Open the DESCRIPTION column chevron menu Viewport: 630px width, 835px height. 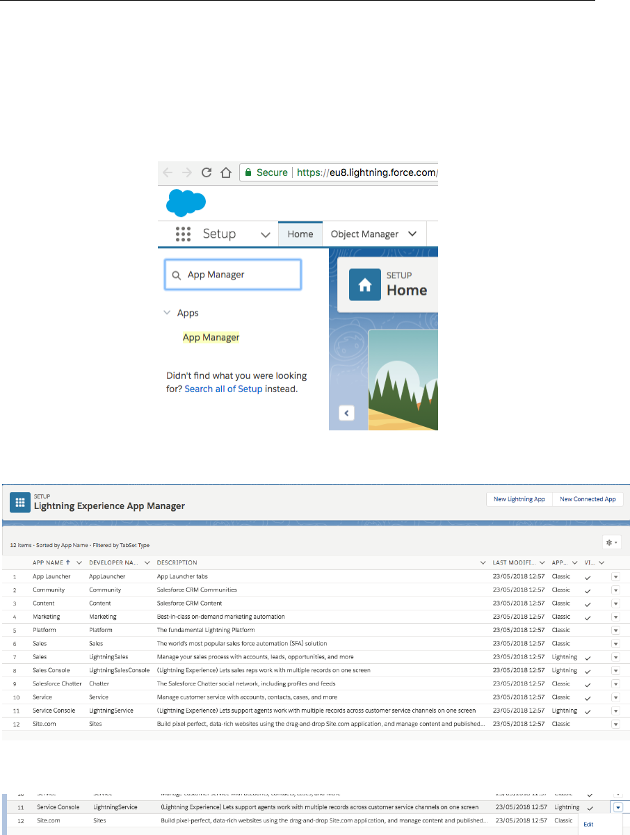483,562
